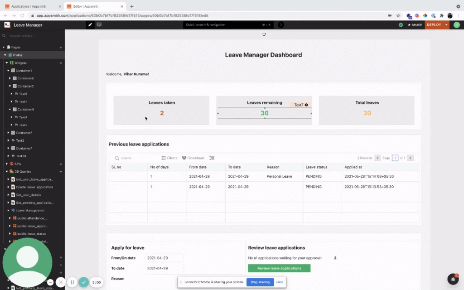Click the table Download button
Screen dimensions: 464x290
193,158
